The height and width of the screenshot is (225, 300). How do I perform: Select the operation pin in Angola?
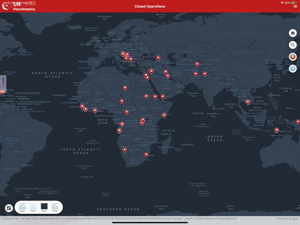119,131
